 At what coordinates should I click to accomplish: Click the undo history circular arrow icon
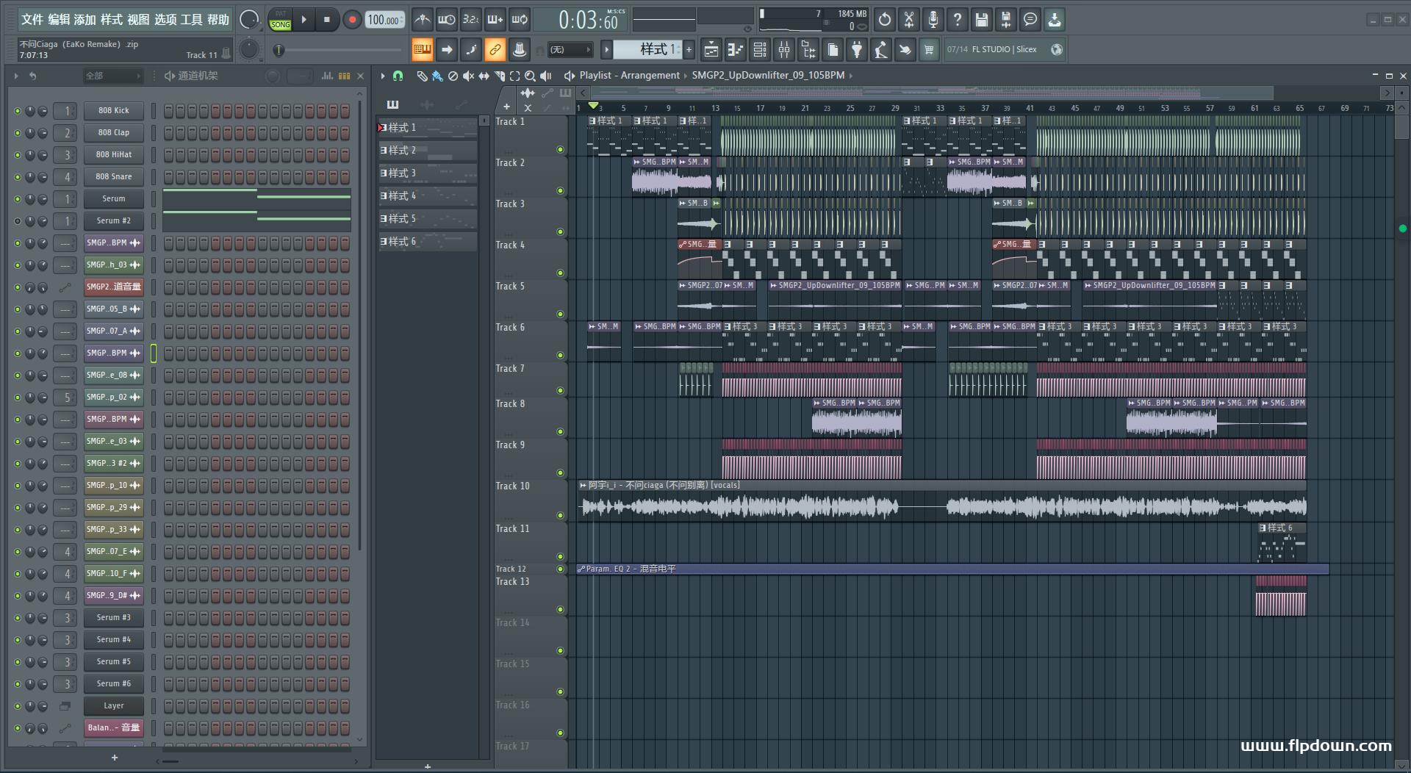tap(885, 20)
